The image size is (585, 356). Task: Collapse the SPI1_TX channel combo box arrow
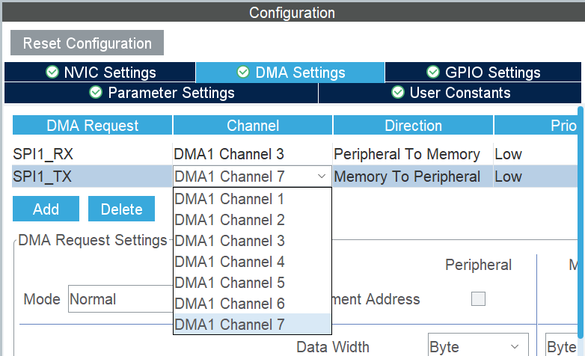point(321,177)
